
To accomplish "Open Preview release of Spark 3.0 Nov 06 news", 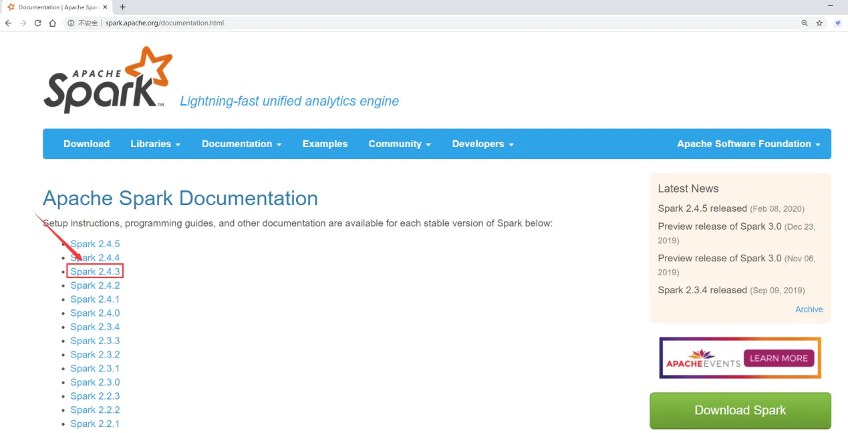I will (720, 258).
